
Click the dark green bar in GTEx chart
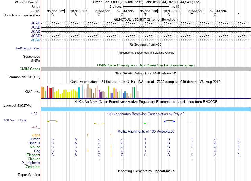click(134, 93)
